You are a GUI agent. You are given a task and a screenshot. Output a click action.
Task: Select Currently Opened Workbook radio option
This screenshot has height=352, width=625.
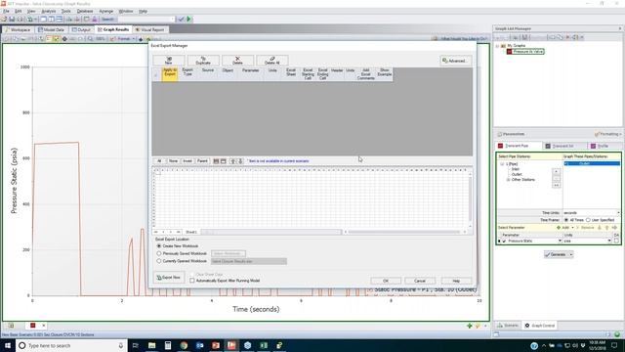tap(159, 261)
